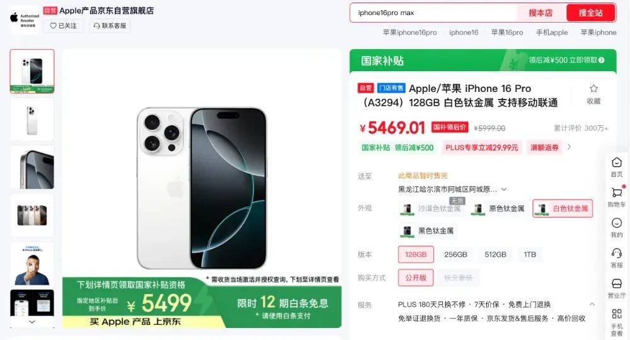630x340 pixels.
Task: Click the 联系客服 button near store name
Action: point(110,26)
